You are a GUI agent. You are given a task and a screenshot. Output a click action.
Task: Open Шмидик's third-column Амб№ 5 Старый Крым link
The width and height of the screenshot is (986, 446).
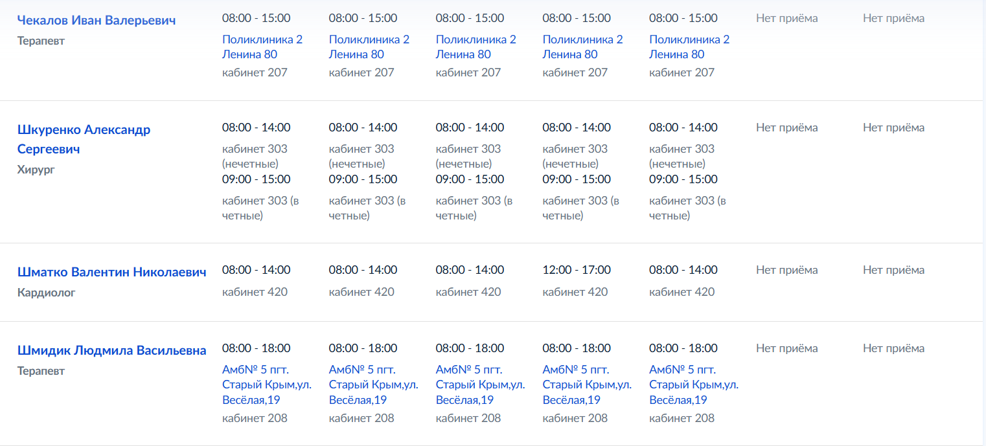[x=481, y=385]
